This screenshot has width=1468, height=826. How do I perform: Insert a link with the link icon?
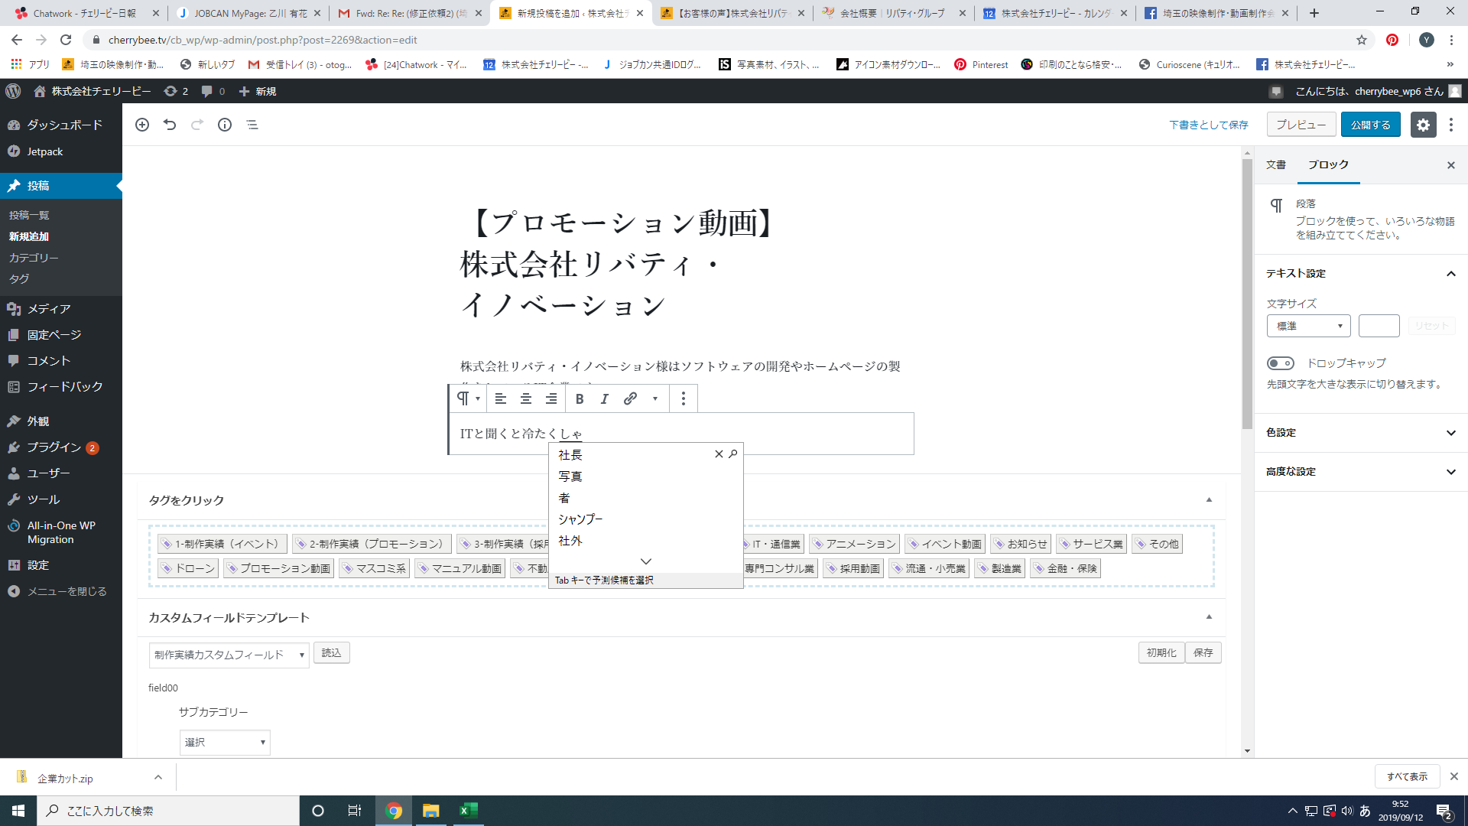[630, 398]
